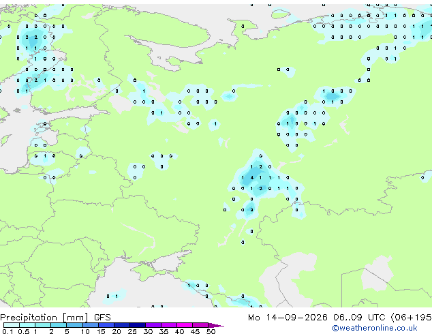Click the Precipitation [mm] GFS title
Viewport: 432px width, 334px height.
[55, 318]
